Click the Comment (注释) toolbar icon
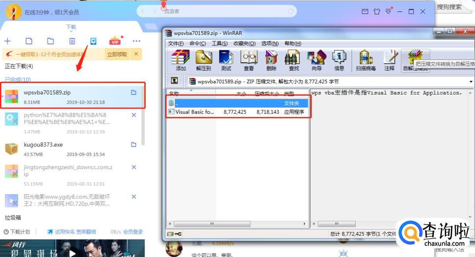 pyautogui.click(x=390, y=61)
